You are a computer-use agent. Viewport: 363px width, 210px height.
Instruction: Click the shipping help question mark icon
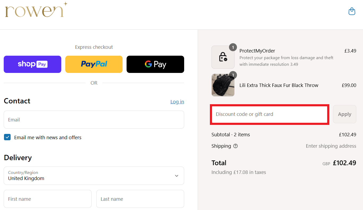click(235, 146)
